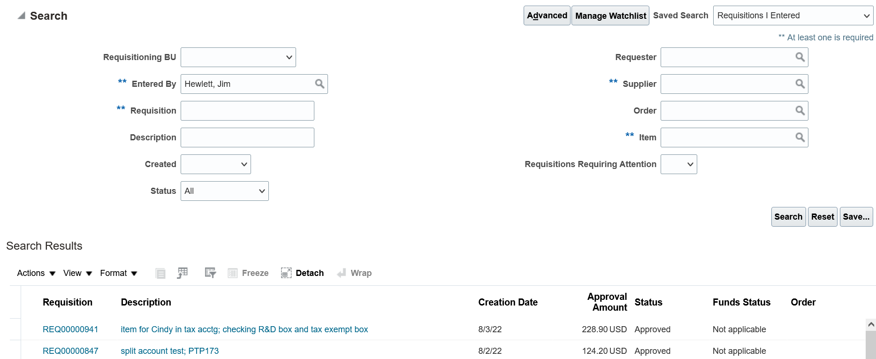This screenshot has height=359, width=876.
Task: Select the 8/2/22 creation date cell
Action: click(490, 351)
